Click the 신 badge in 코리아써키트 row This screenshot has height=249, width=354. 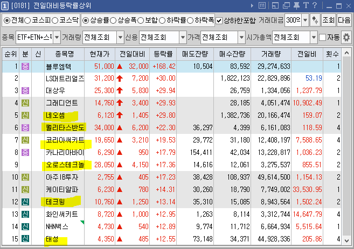click(25, 140)
